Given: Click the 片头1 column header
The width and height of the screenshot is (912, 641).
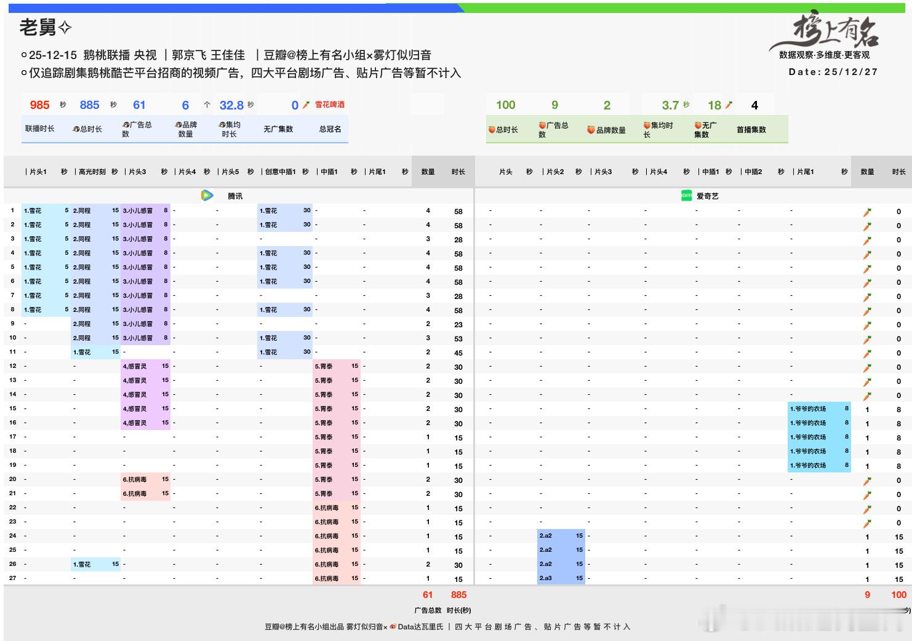Looking at the screenshot, I should 37,172.
